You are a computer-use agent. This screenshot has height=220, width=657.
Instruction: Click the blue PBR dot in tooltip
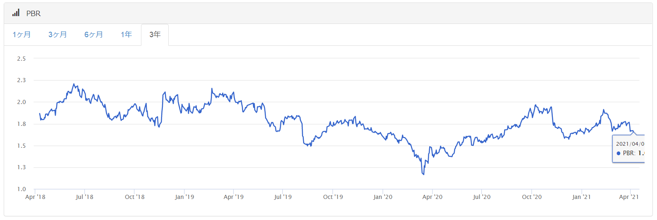tap(619, 153)
